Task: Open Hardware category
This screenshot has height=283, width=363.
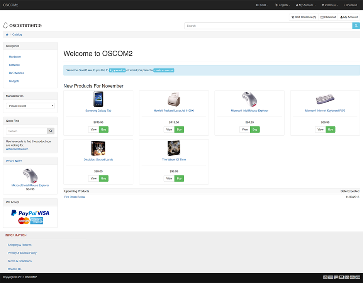Action: 15,56
